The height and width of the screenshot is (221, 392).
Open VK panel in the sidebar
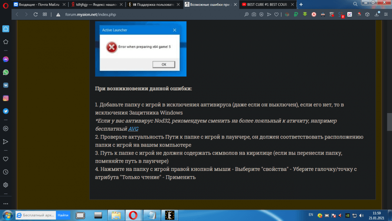point(6,85)
